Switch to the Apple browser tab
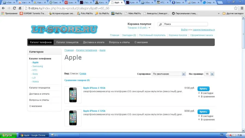 coord(117,2)
